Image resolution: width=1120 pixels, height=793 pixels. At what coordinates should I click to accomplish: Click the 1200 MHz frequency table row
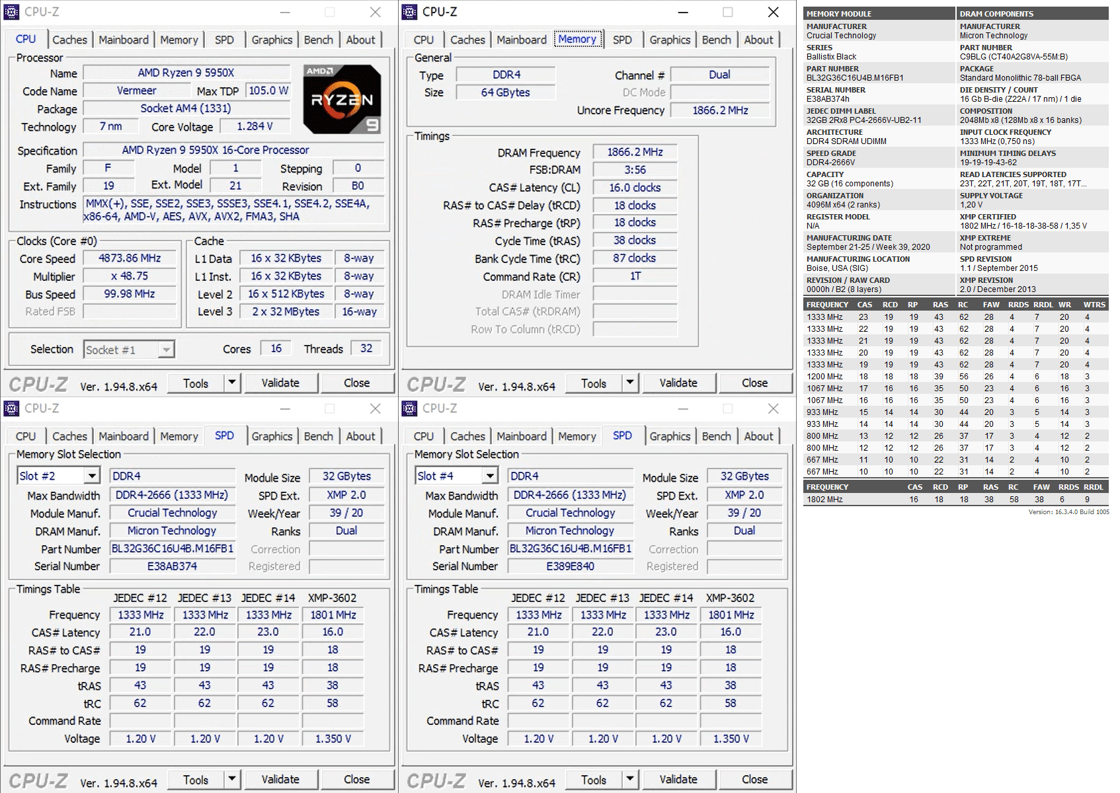point(957,377)
